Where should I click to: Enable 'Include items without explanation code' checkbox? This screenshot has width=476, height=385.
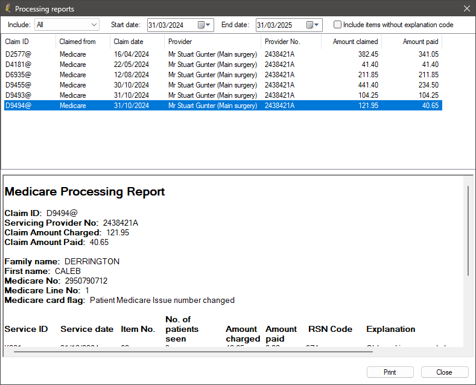click(337, 25)
